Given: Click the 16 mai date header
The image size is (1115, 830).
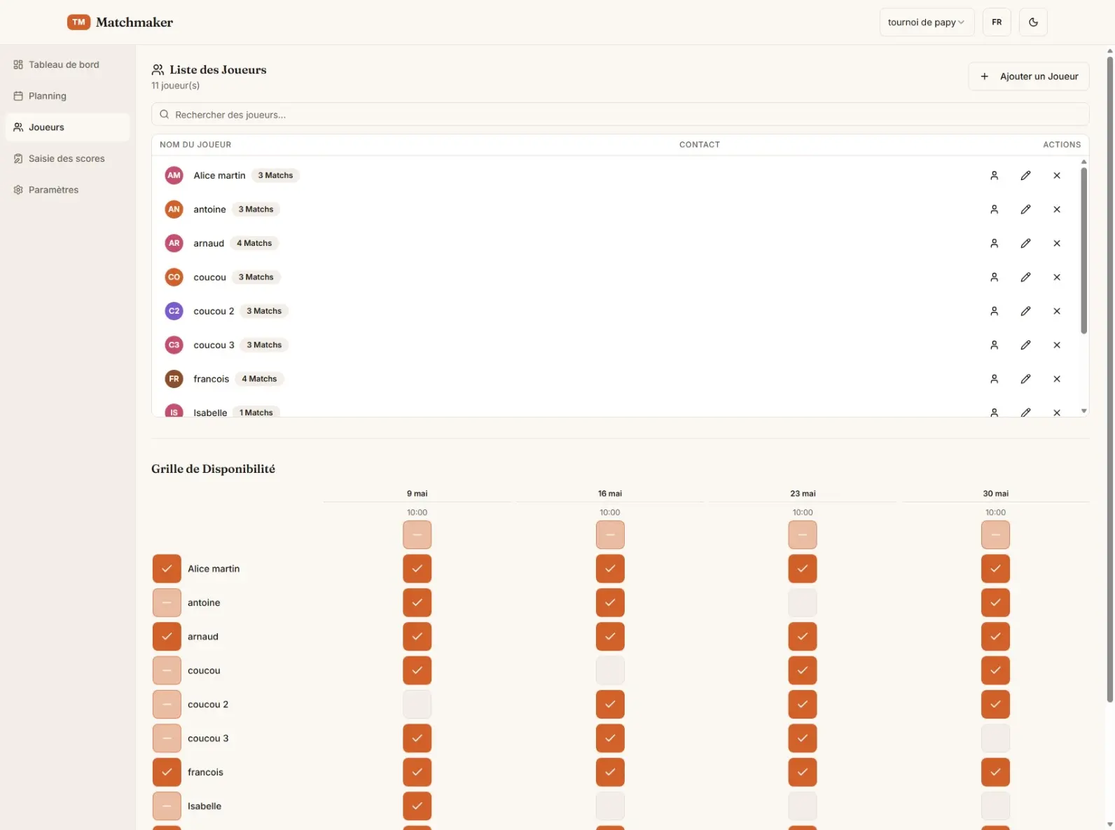Looking at the screenshot, I should point(610,494).
